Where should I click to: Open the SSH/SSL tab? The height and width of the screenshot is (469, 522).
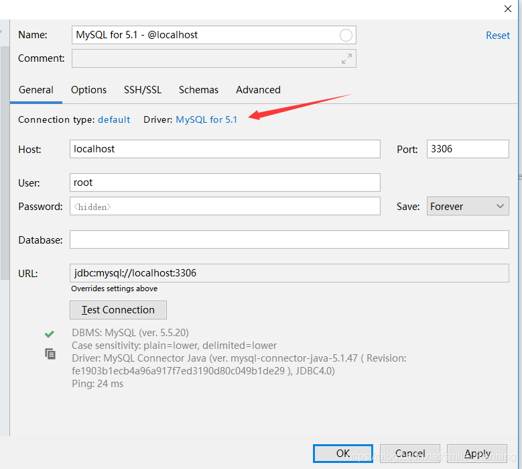143,90
